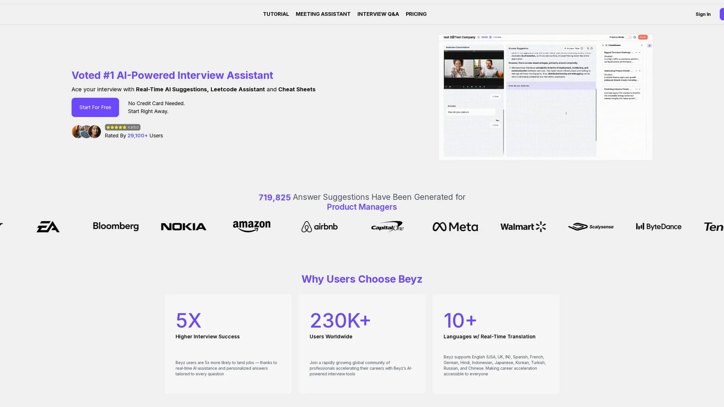
Task: Click the 'Higher Interview Success' label
Action: click(x=207, y=337)
